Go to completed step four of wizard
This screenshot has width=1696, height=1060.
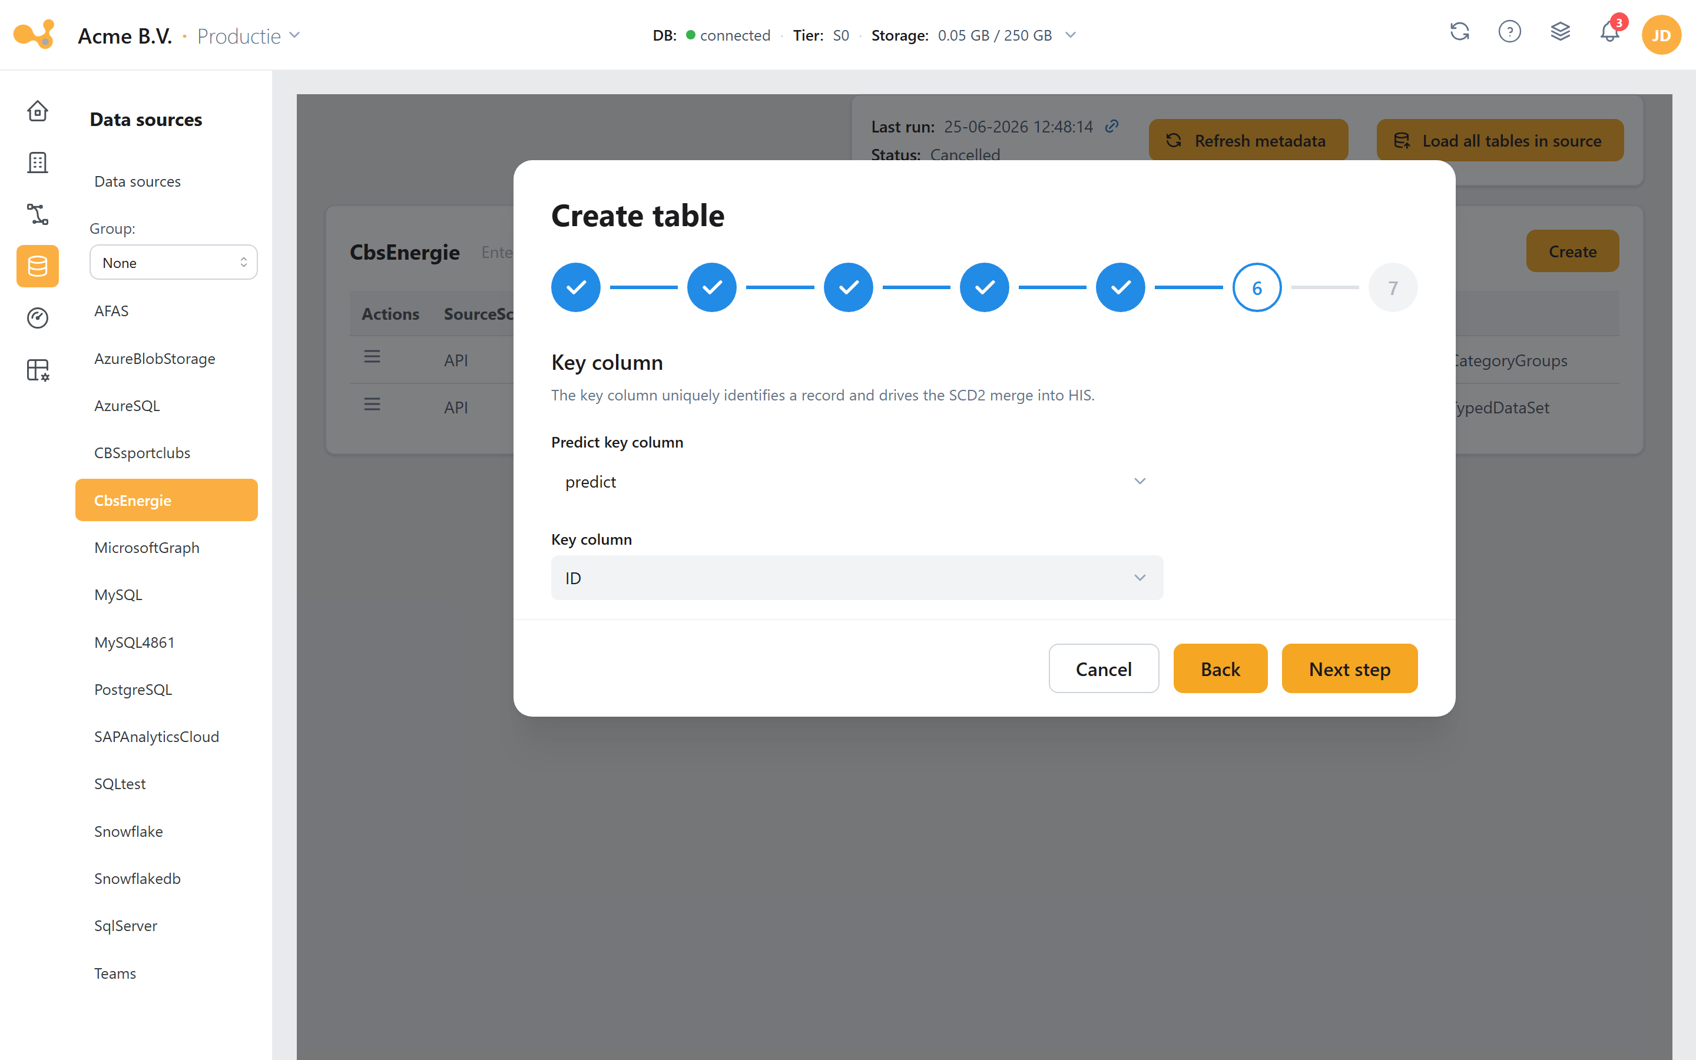985,287
